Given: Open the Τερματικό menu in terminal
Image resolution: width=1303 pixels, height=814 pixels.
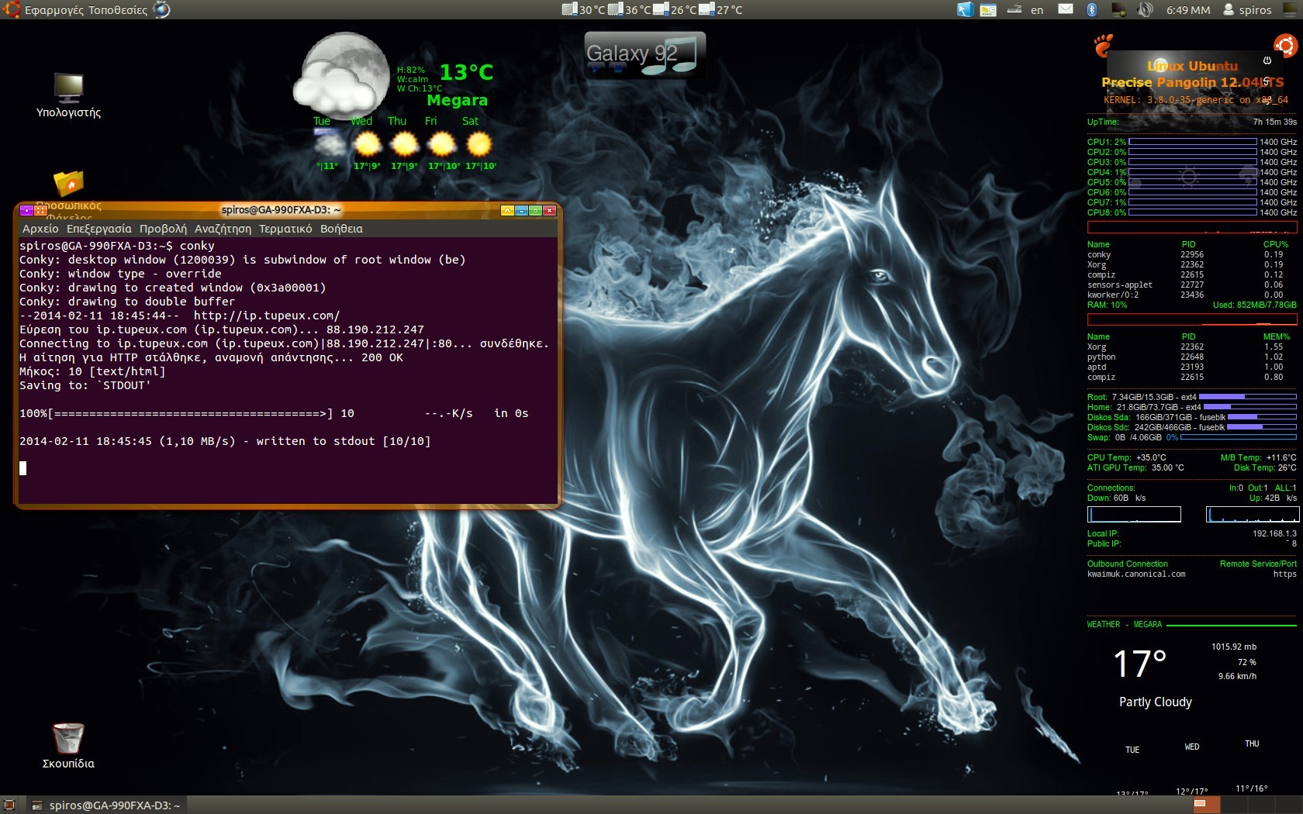Looking at the screenshot, I should click(285, 229).
